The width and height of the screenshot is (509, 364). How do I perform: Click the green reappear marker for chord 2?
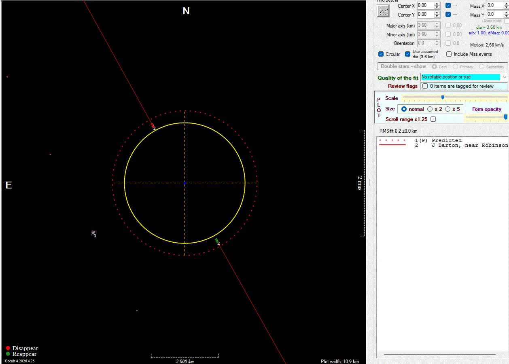(x=216, y=240)
